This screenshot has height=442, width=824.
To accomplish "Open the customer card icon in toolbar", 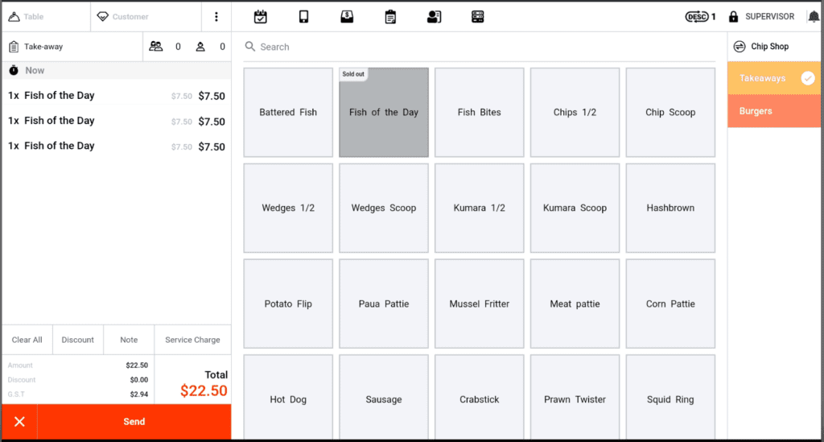I will tap(434, 17).
